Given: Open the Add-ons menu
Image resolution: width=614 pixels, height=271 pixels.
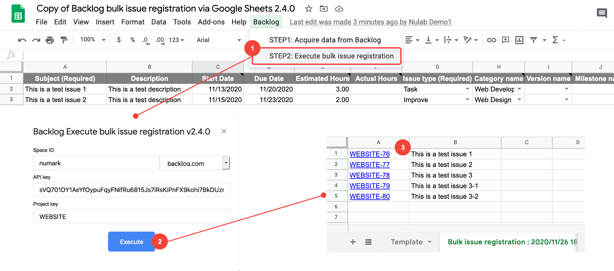Looking at the screenshot, I should click(x=211, y=22).
